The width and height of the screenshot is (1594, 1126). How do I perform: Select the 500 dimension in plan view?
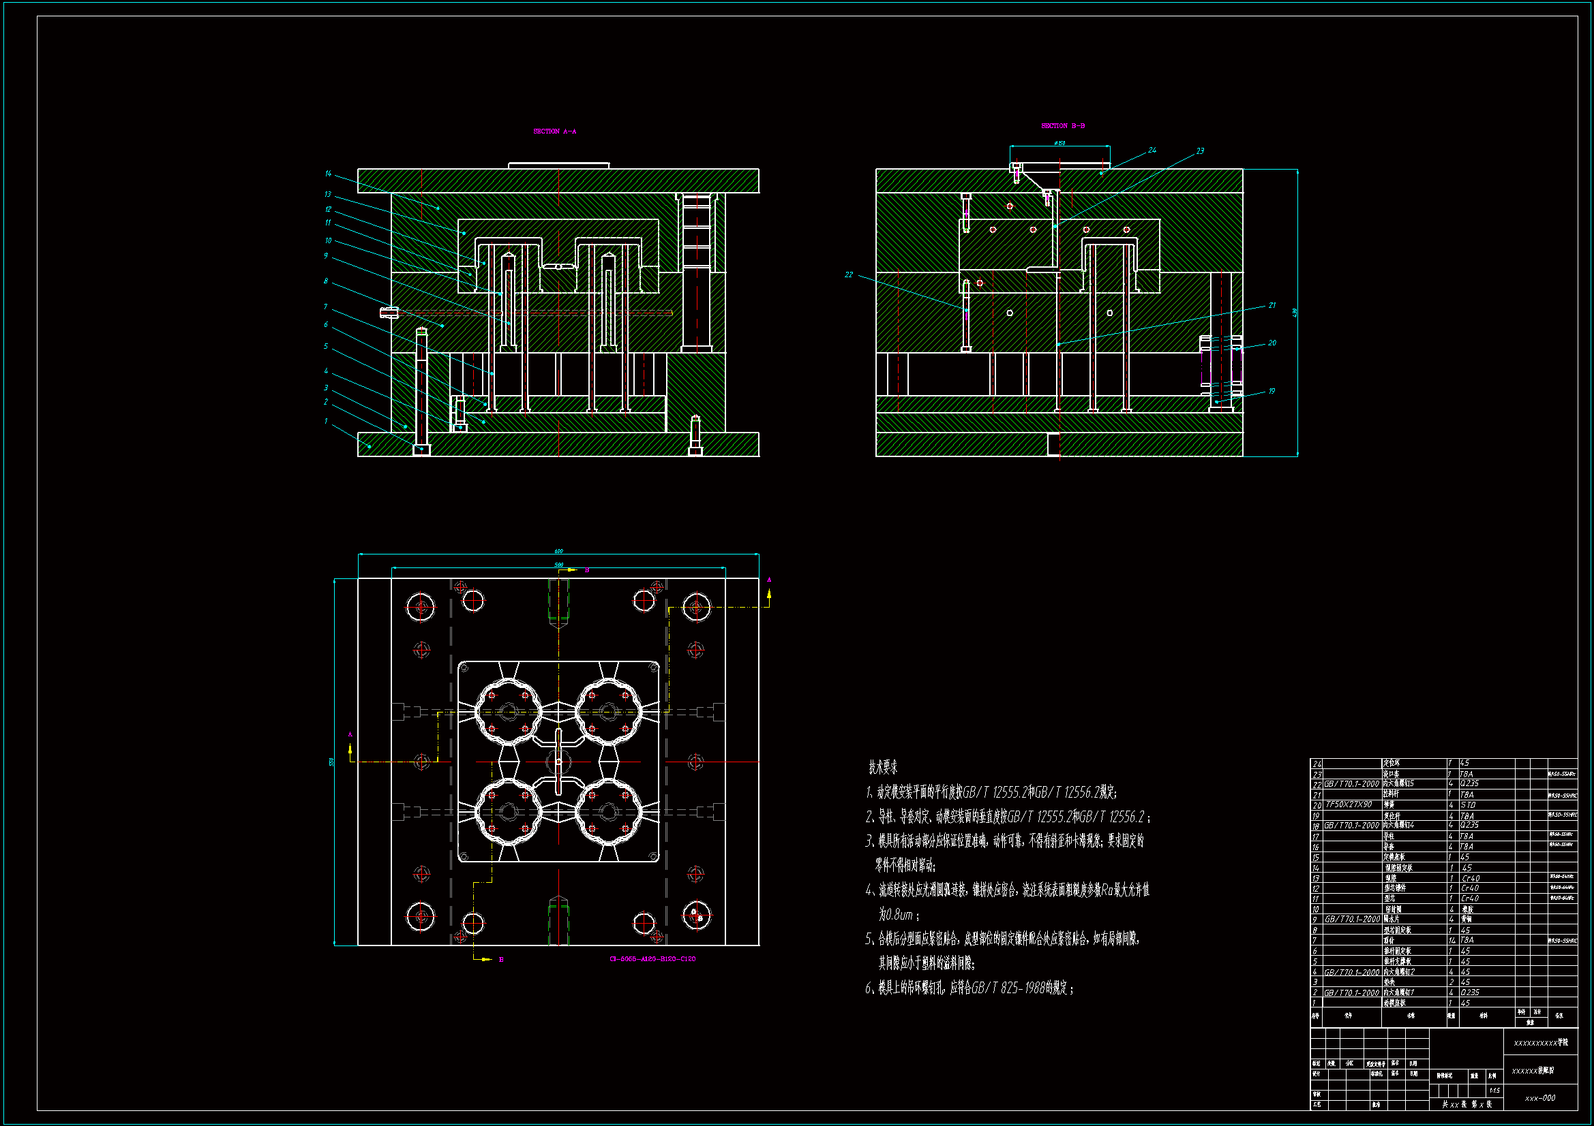(558, 565)
